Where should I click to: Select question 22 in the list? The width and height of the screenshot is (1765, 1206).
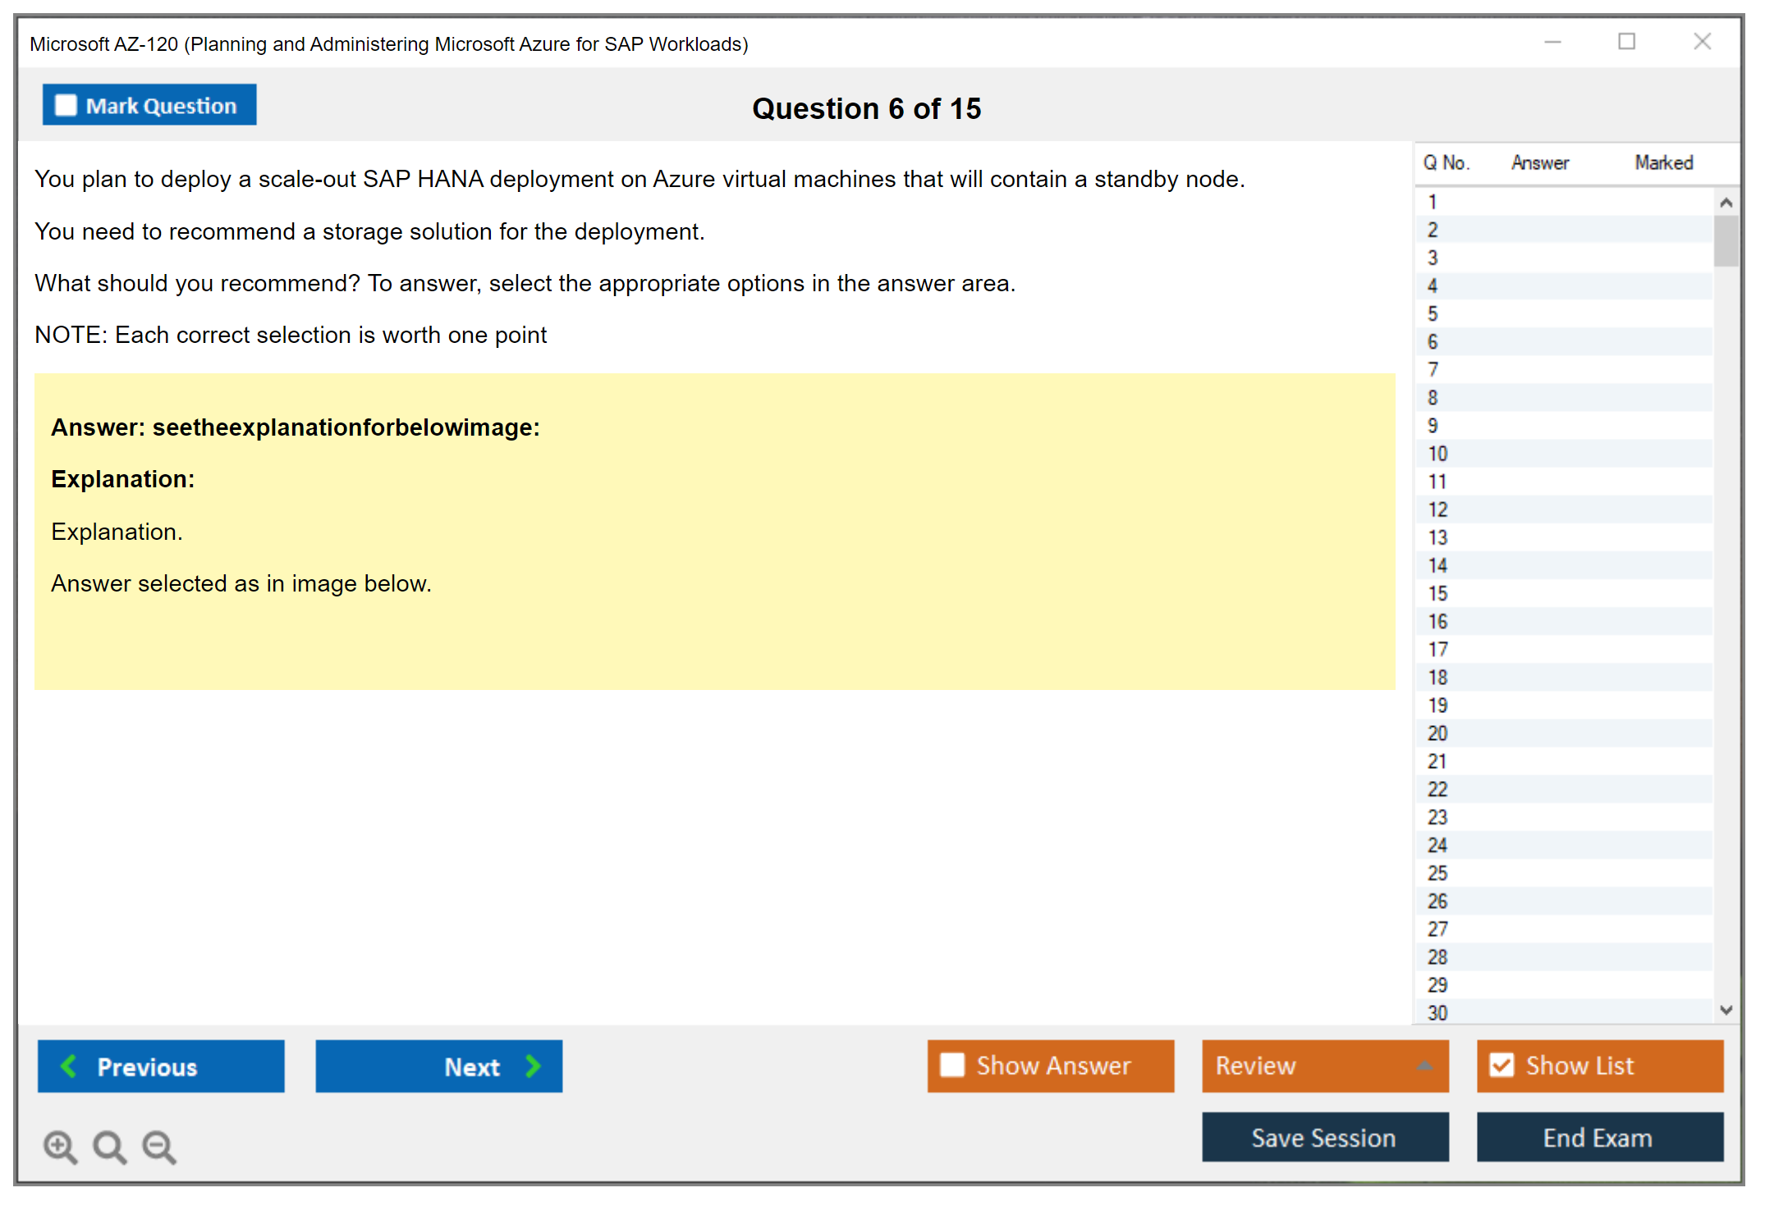pyautogui.click(x=1438, y=789)
